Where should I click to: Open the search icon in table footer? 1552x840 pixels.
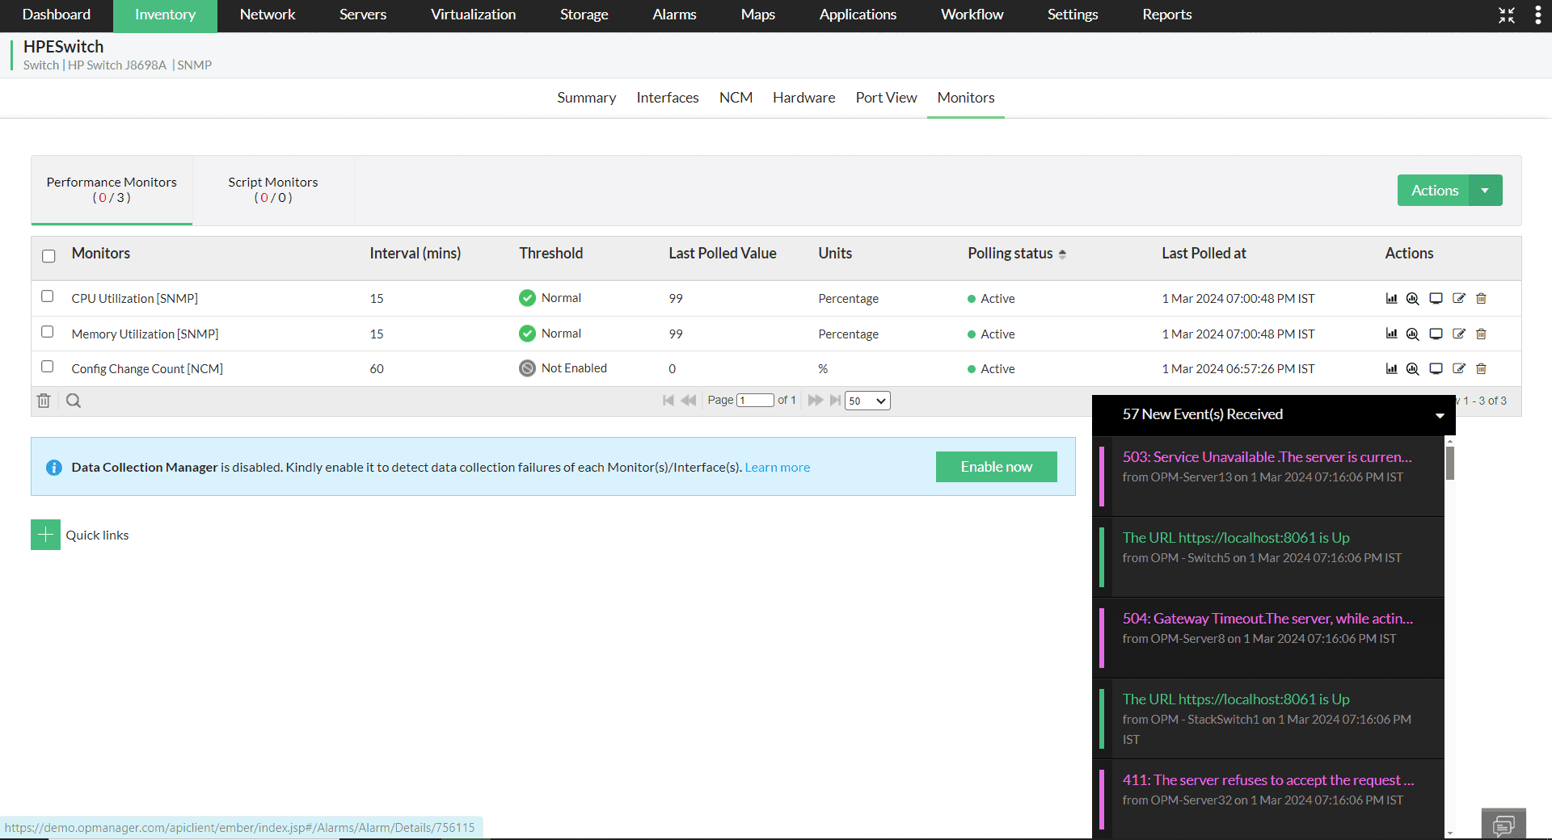74,401
